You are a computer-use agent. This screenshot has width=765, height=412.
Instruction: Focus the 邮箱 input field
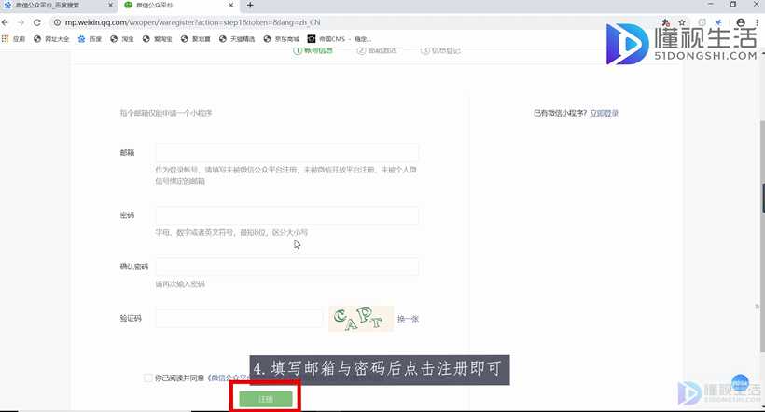286,153
